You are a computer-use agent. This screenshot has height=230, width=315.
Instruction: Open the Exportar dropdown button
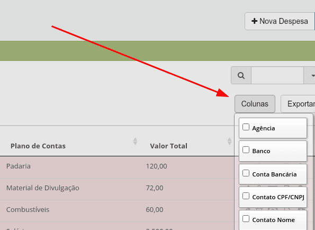pos(298,104)
